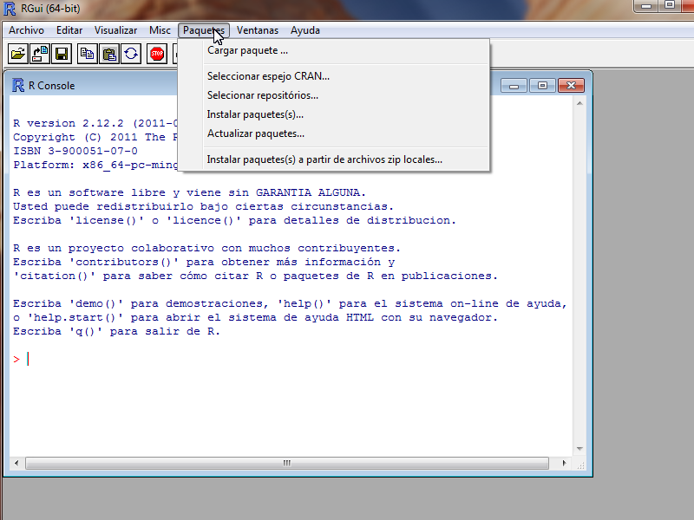Click the 'citation()' text in console
The height and width of the screenshot is (520, 694).
[55, 276]
